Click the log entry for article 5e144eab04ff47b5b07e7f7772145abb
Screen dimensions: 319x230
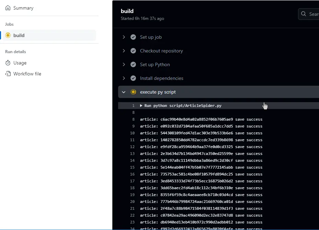click(201, 167)
